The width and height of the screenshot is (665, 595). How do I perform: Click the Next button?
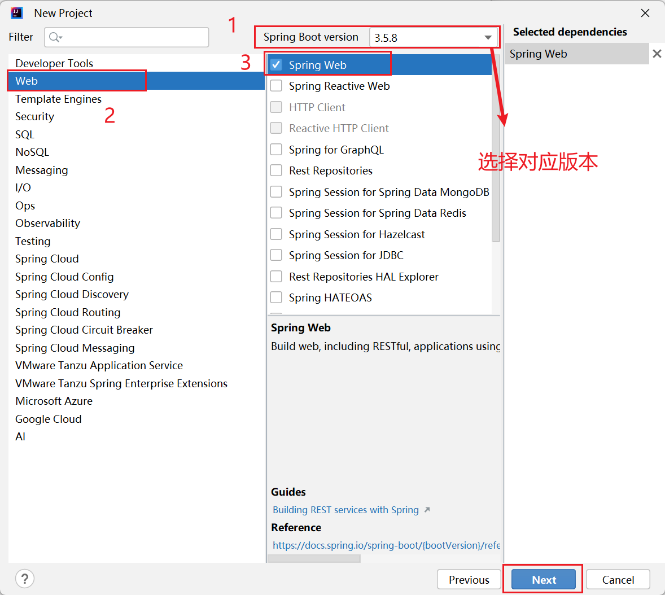[x=544, y=579]
